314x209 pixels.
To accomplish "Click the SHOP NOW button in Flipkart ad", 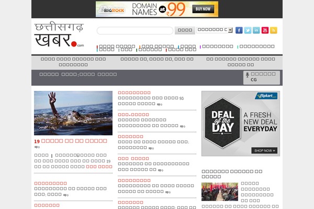I will [264, 150].
